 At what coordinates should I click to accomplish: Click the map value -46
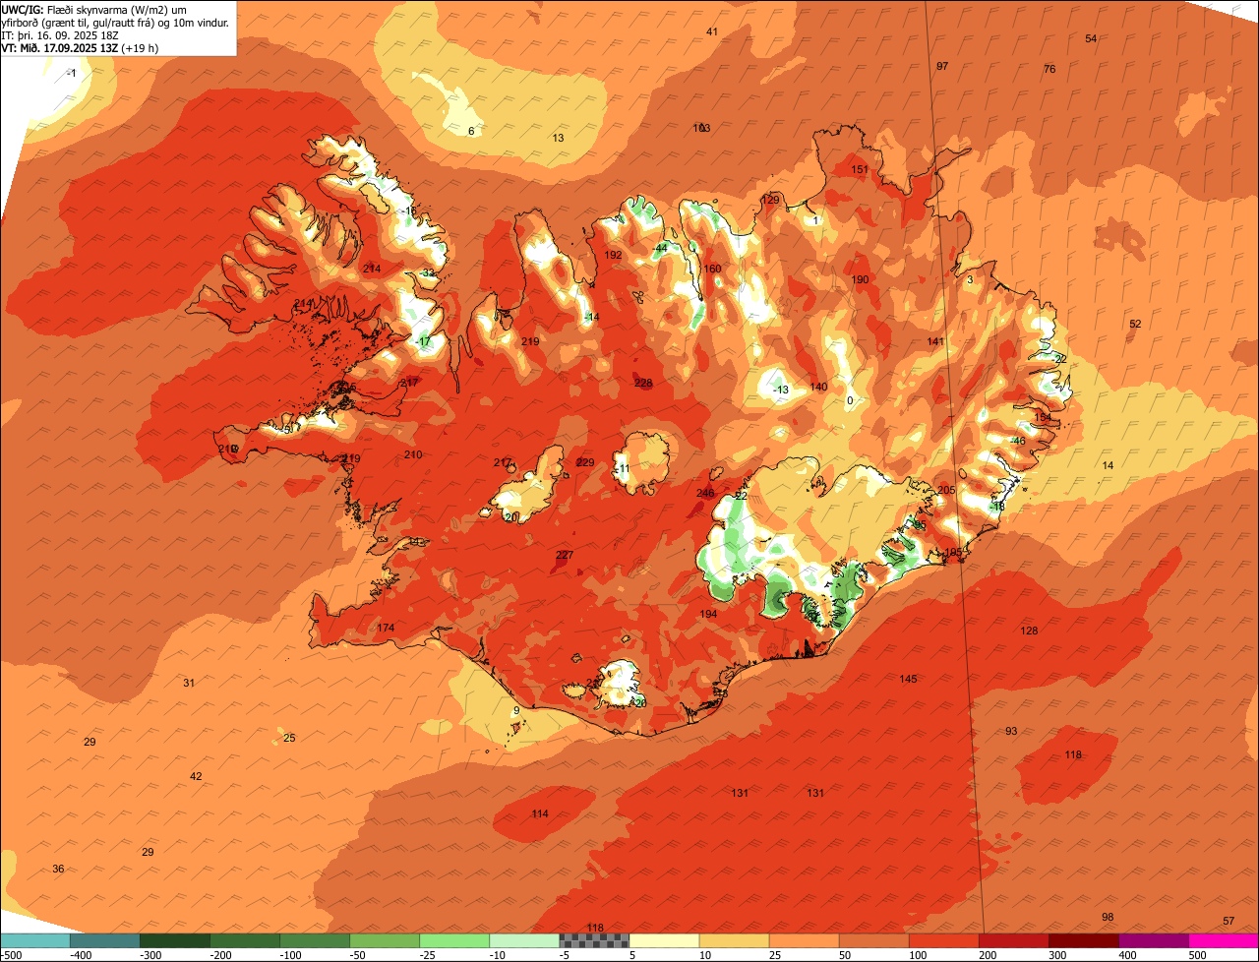pyautogui.click(x=1018, y=442)
